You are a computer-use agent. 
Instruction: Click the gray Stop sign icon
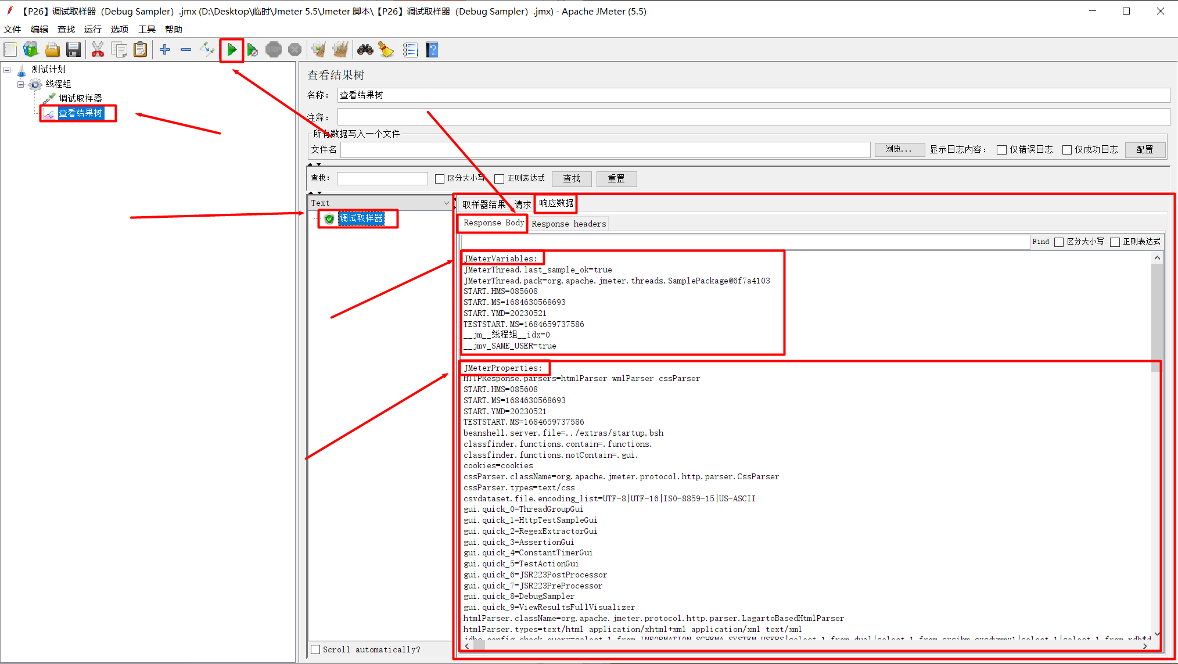[x=274, y=50]
